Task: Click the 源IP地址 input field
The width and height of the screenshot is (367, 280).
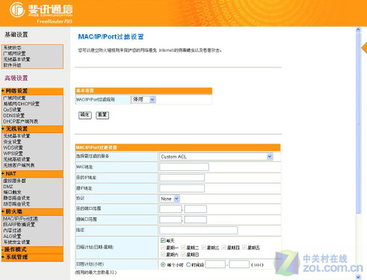Action: [x=182, y=188]
